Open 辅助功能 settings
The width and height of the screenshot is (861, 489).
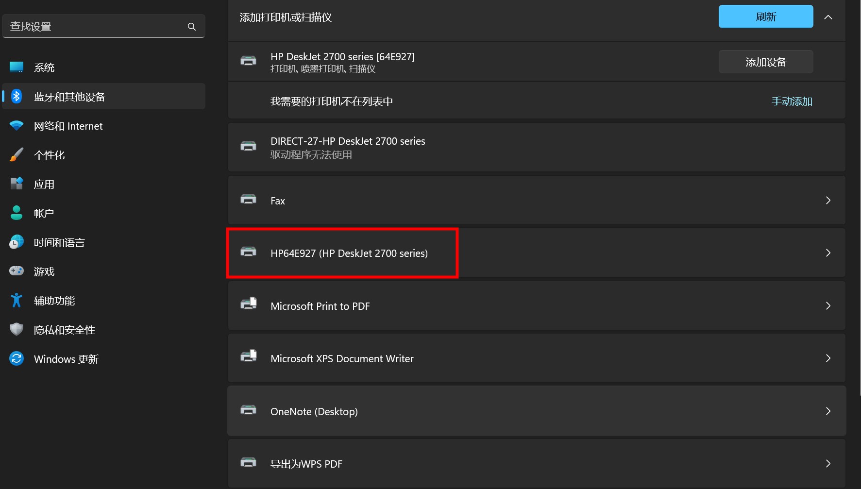tap(103, 300)
